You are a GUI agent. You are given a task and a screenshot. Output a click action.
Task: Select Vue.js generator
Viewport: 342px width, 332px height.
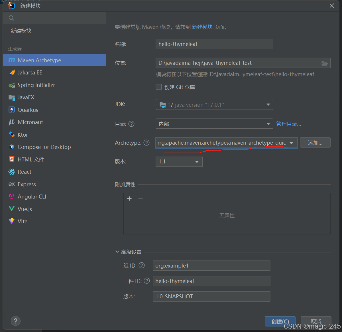tap(54, 209)
